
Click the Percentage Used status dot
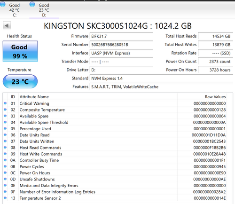click(5, 128)
